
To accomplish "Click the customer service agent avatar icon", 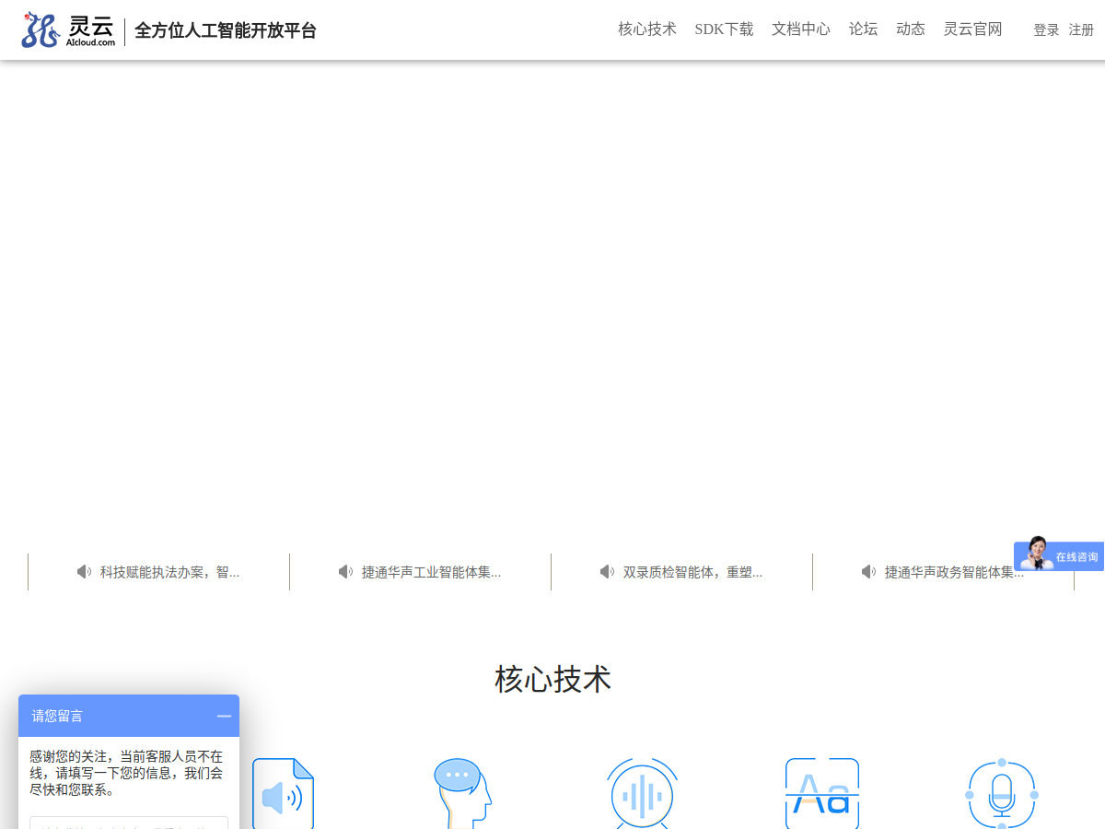I will (1036, 553).
